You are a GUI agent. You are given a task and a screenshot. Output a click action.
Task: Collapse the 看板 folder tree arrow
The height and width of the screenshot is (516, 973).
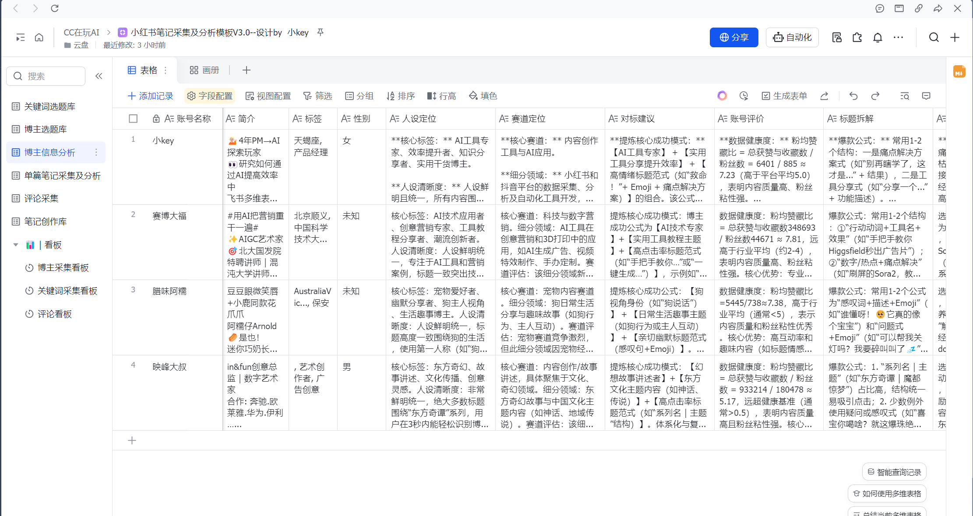[x=16, y=245]
